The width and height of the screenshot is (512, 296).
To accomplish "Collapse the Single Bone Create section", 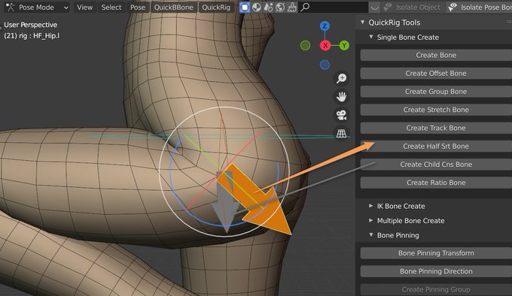I will [371, 37].
